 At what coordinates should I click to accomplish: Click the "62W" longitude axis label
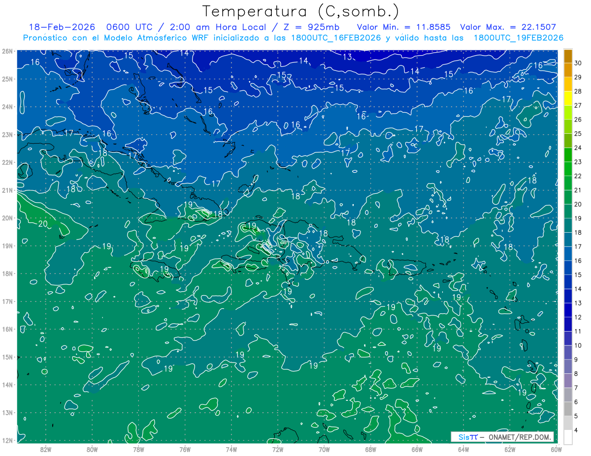click(x=510, y=449)
